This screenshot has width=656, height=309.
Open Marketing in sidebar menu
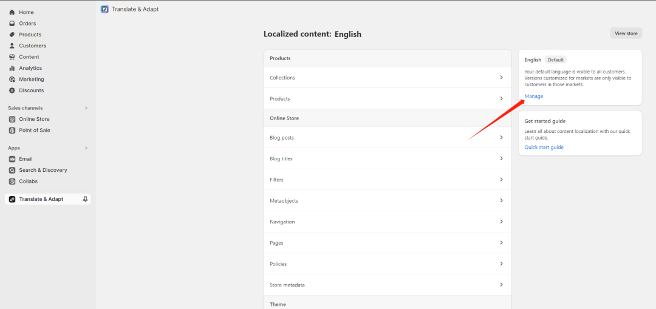pos(32,79)
